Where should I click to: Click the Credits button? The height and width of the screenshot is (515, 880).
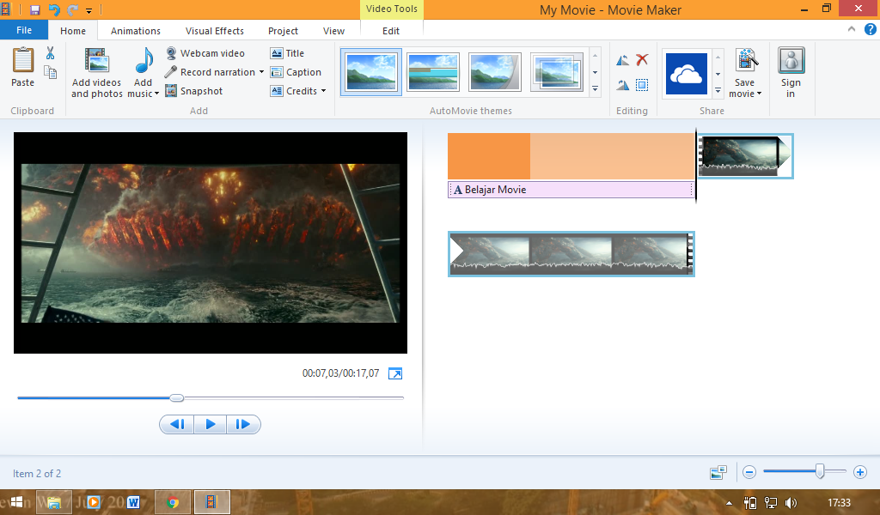click(294, 91)
